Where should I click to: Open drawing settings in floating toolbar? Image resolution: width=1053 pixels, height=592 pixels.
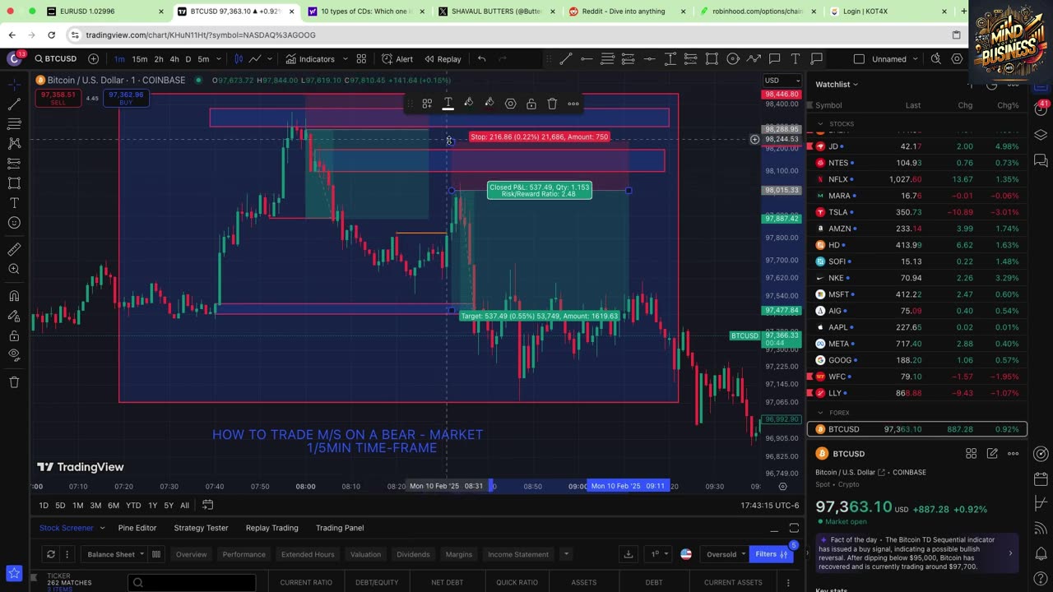[510, 104]
